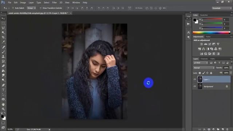The image size is (233, 131).
Task: Select the Pen tool
Action: tap(3, 85)
